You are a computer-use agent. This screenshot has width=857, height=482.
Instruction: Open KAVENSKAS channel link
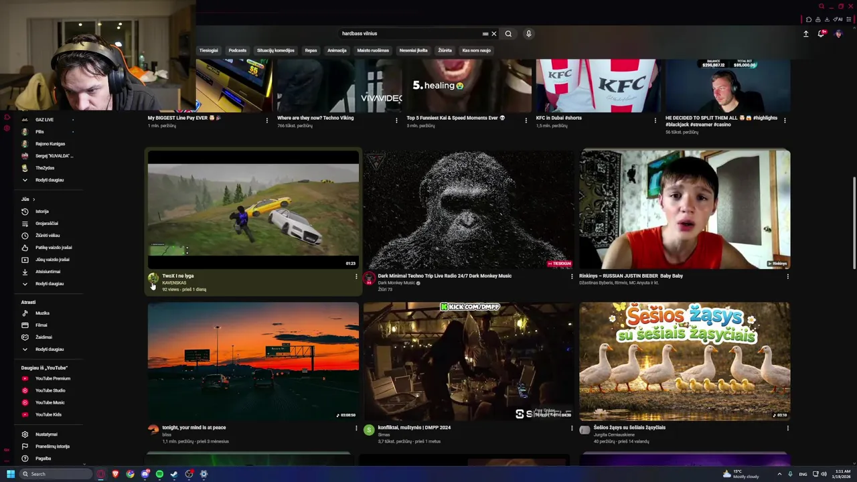pos(174,283)
